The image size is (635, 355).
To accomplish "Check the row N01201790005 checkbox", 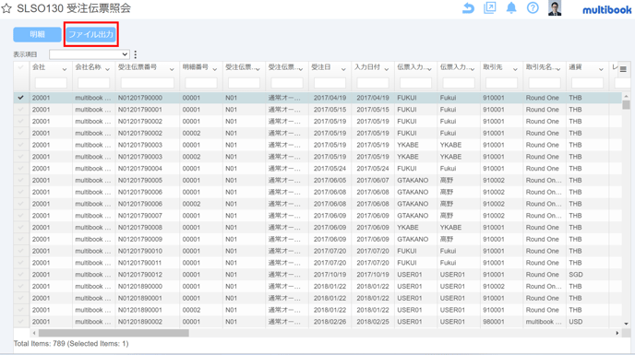I will [x=20, y=180].
